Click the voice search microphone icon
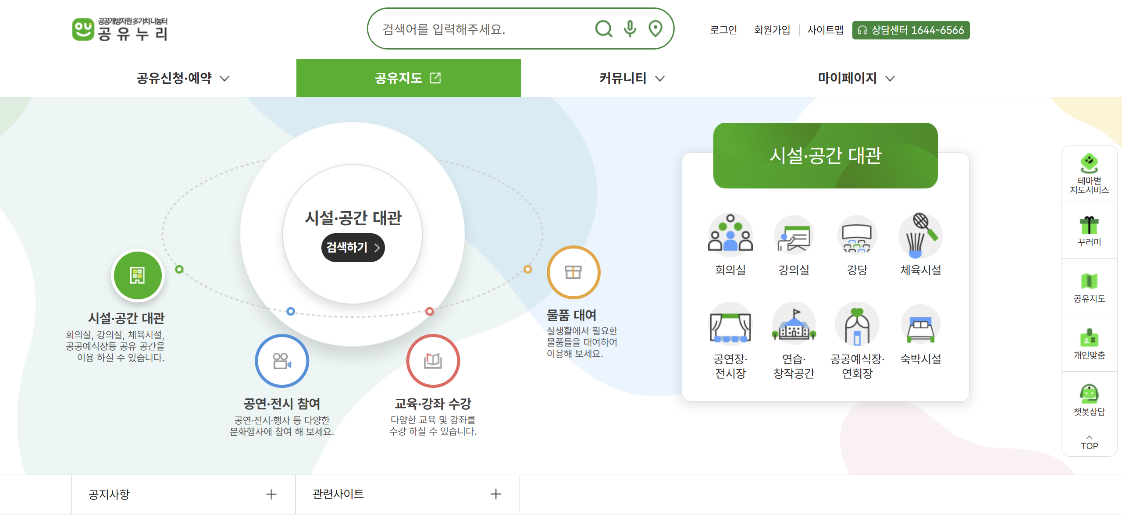The width and height of the screenshot is (1122, 515). 630,29
